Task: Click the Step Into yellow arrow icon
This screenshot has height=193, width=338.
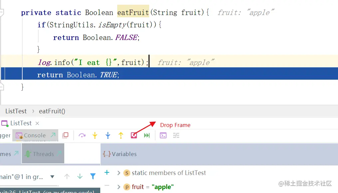Action: point(95,135)
